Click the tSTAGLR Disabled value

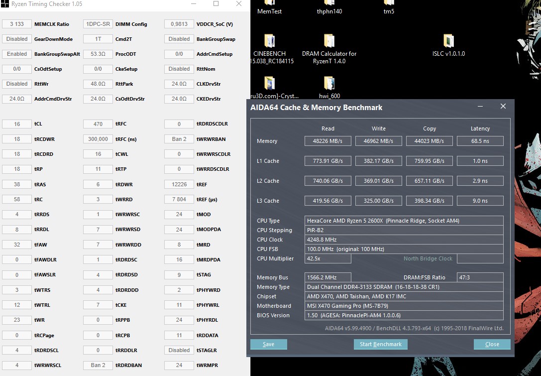tap(179, 350)
